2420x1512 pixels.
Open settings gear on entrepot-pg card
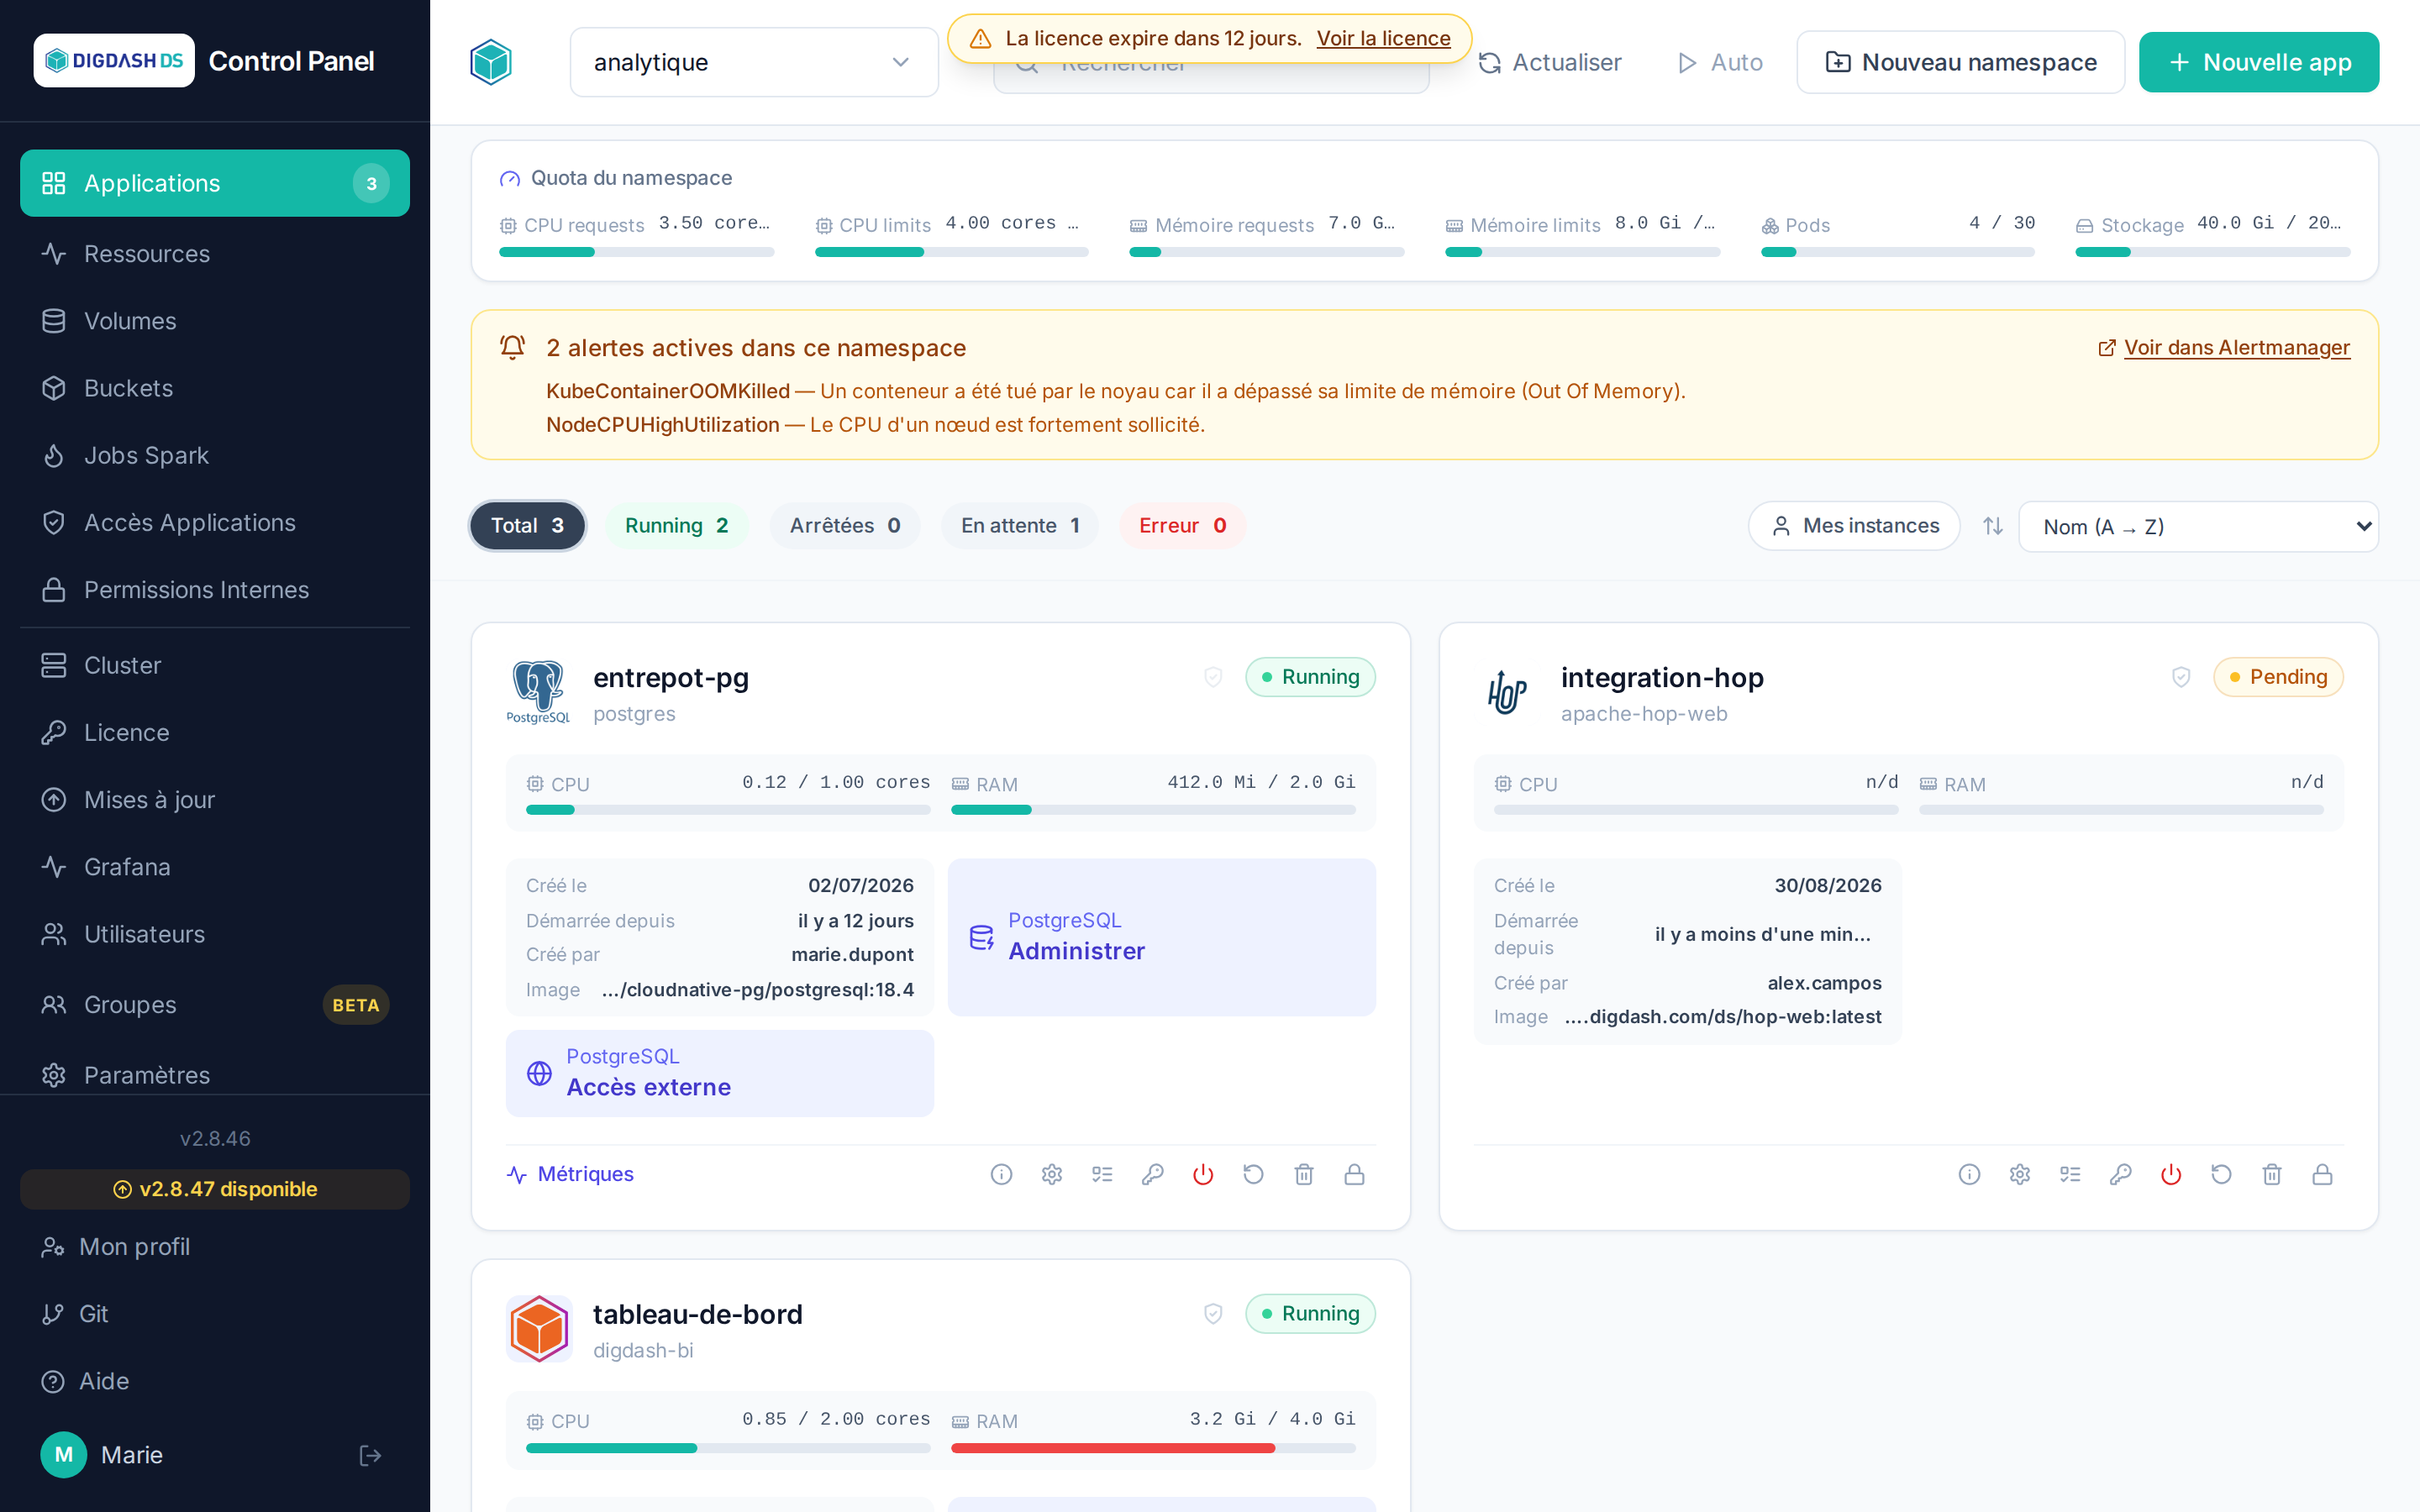(x=1052, y=1174)
